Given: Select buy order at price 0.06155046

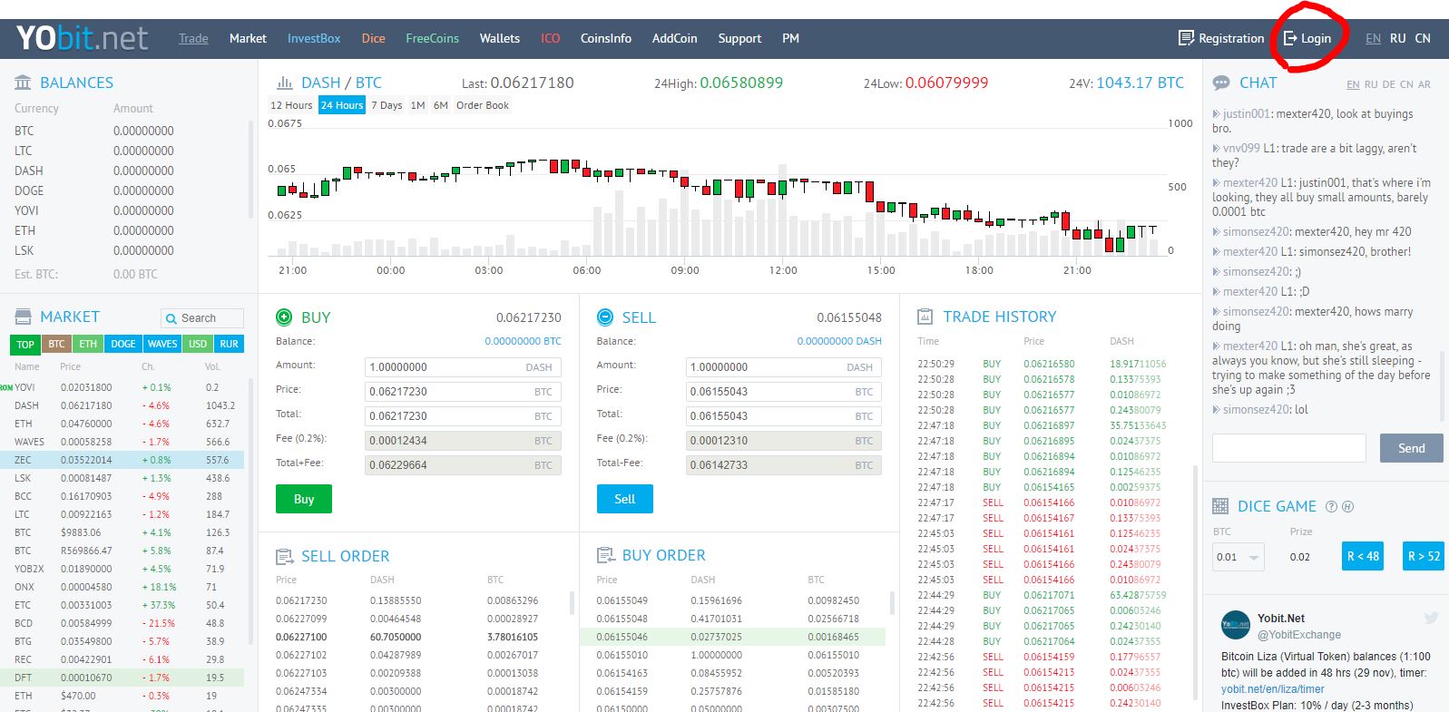Looking at the screenshot, I should pyautogui.click(x=732, y=637).
